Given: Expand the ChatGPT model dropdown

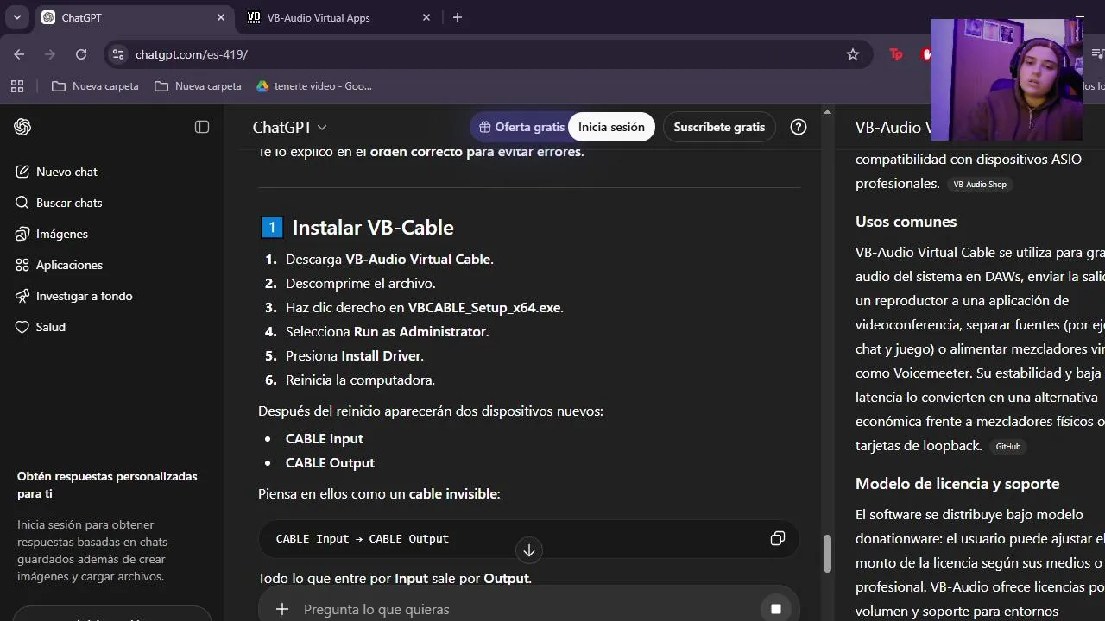Looking at the screenshot, I should [x=289, y=127].
